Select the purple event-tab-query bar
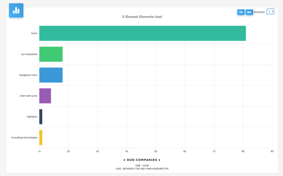Screen dimensions: 283x176 click(45, 96)
